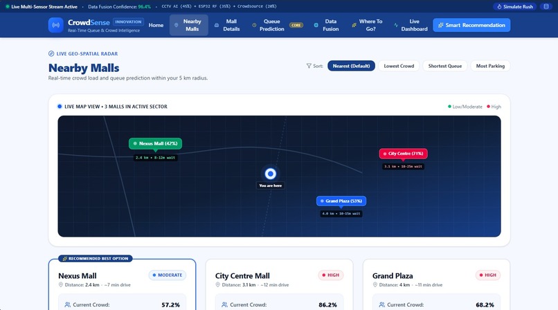558x310 pixels.
Task: Sort malls by Lowest Crowd
Action: click(399, 66)
